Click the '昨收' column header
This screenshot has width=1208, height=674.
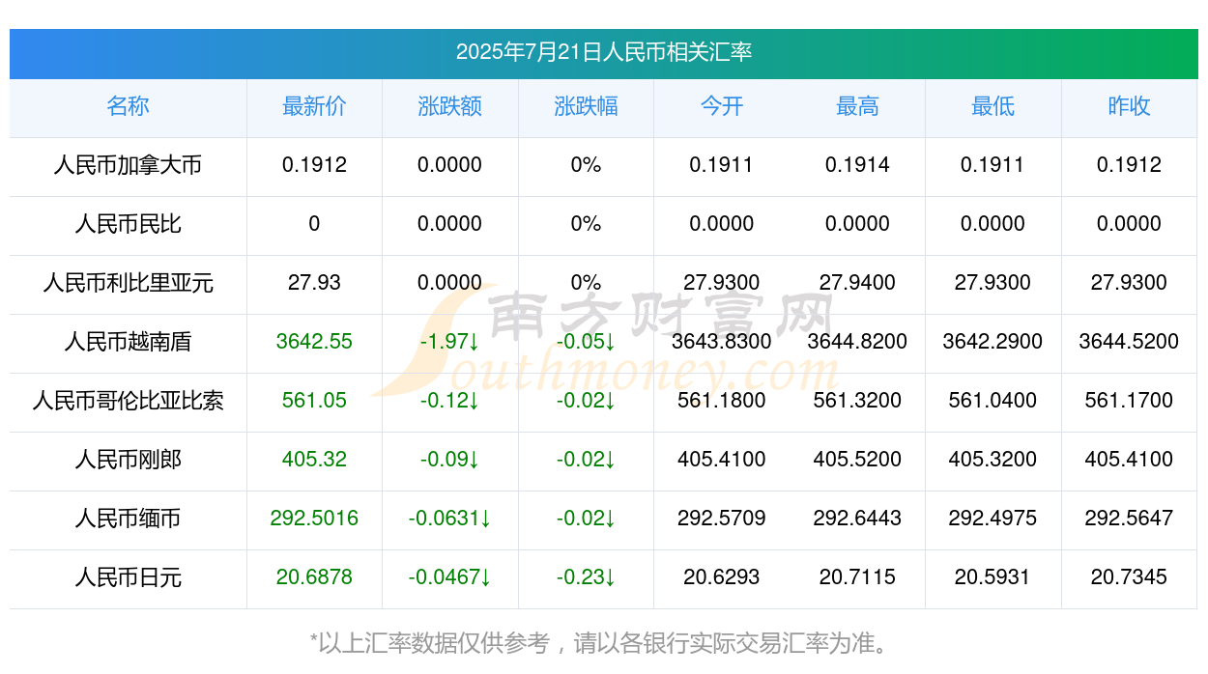[1129, 106]
